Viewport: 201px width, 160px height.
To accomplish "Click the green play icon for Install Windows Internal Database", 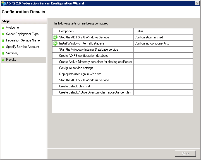I will (55, 43).
